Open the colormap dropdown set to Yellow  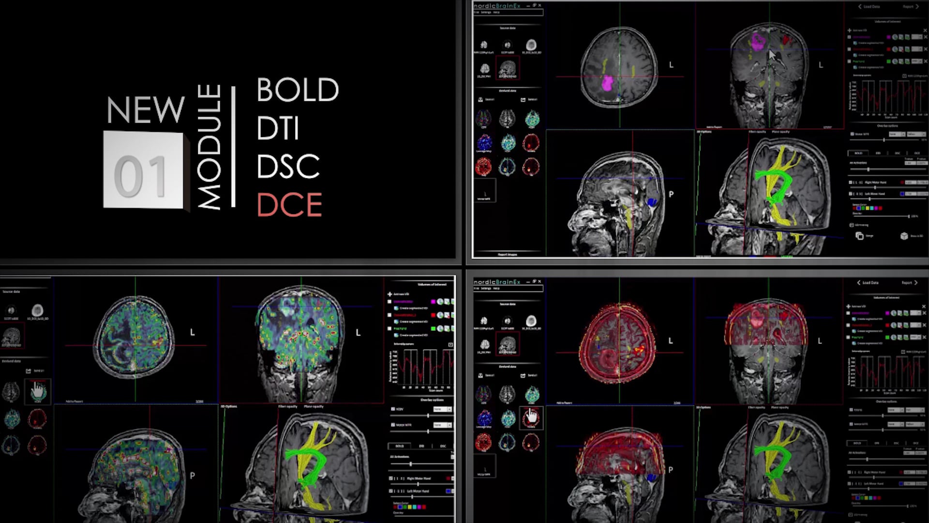pos(916,134)
